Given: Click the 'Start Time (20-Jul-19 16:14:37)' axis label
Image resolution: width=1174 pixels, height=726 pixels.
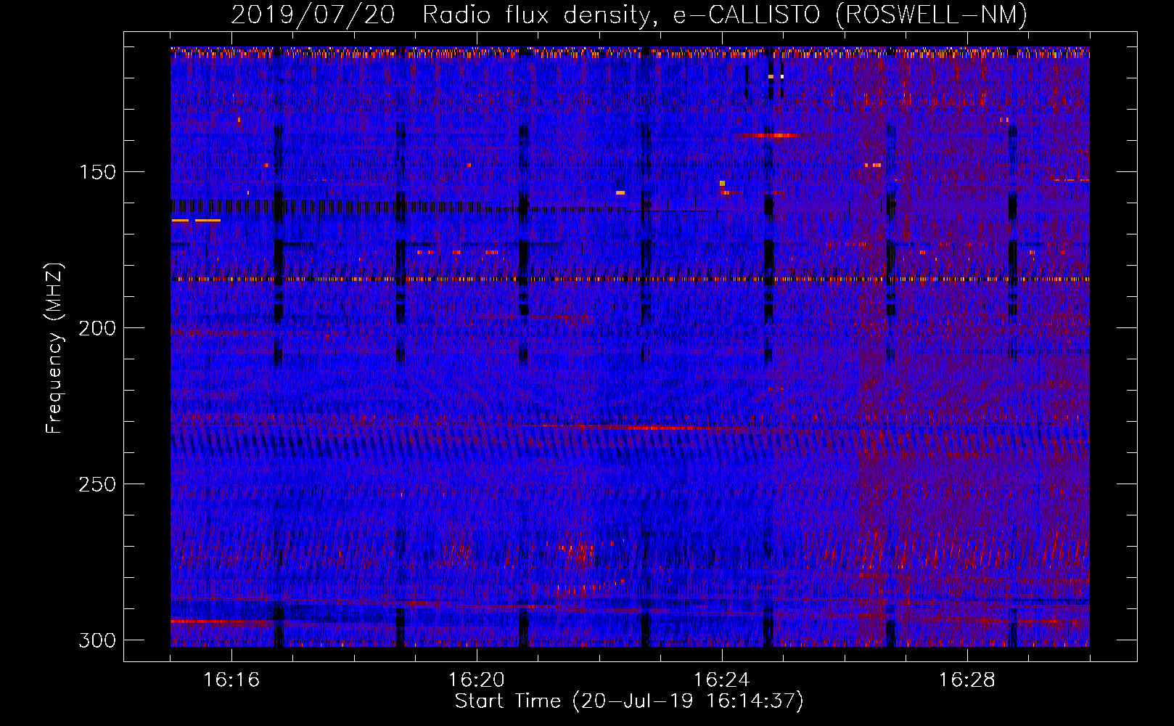Looking at the screenshot, I should point(629,701).
